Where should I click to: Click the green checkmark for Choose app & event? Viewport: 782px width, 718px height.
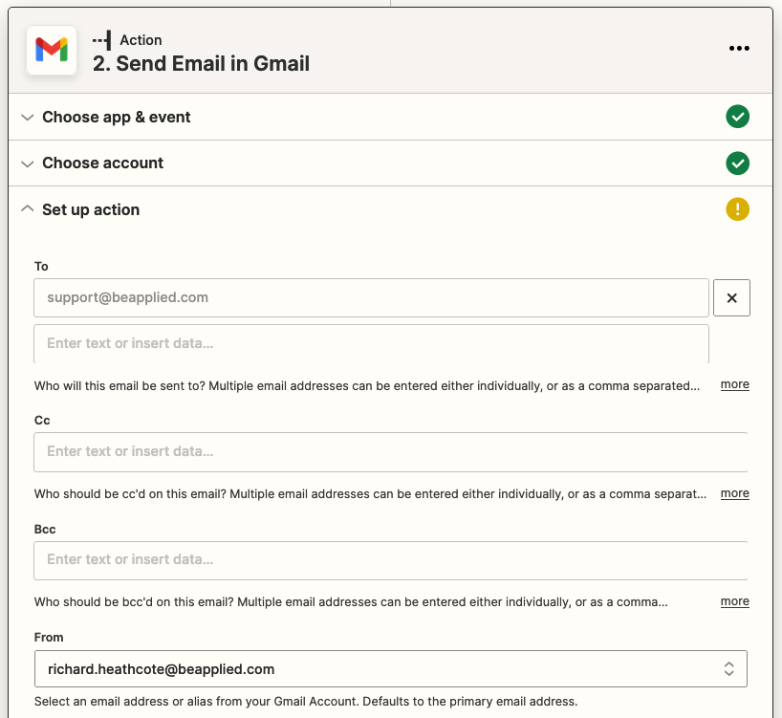click(x=737, y=117)
